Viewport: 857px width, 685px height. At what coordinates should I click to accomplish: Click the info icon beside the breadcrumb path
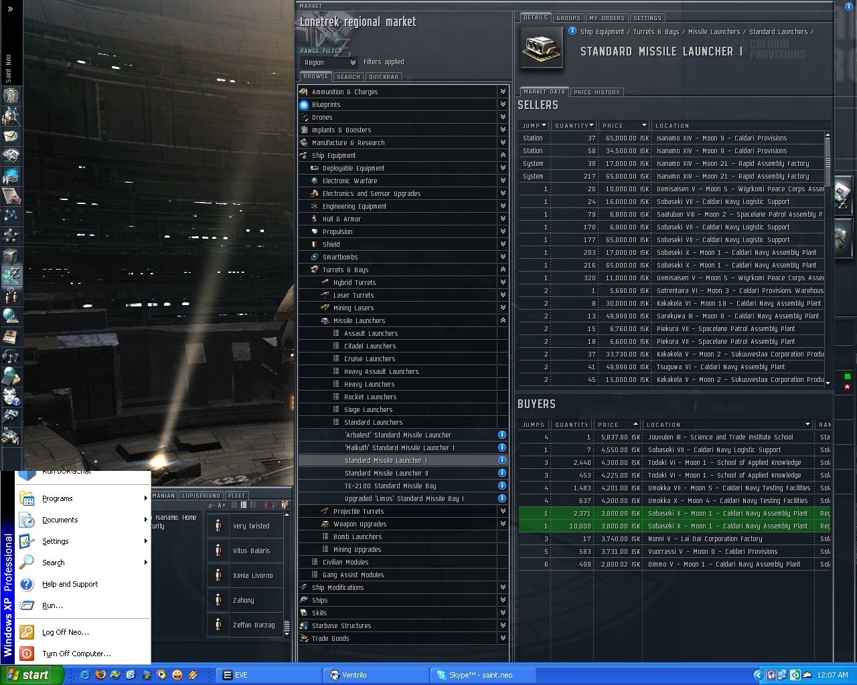572,31
